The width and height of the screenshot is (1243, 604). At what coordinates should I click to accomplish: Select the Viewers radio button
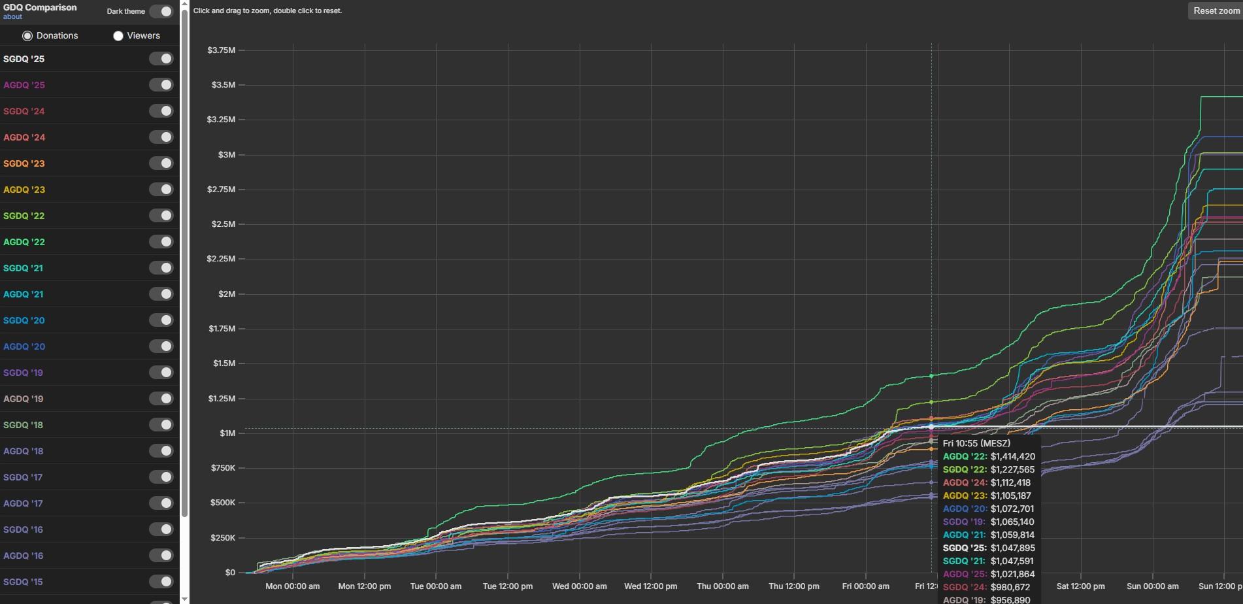pyautogui.click(x=118, y=36)
